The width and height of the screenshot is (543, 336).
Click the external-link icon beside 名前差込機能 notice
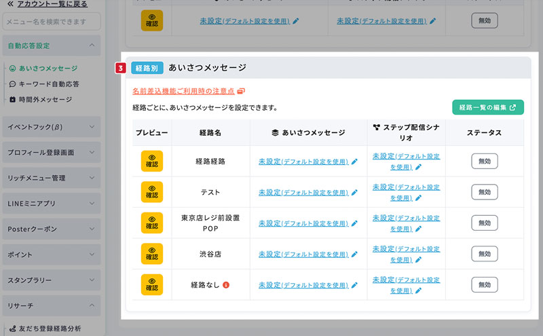[x=241, y=90]
